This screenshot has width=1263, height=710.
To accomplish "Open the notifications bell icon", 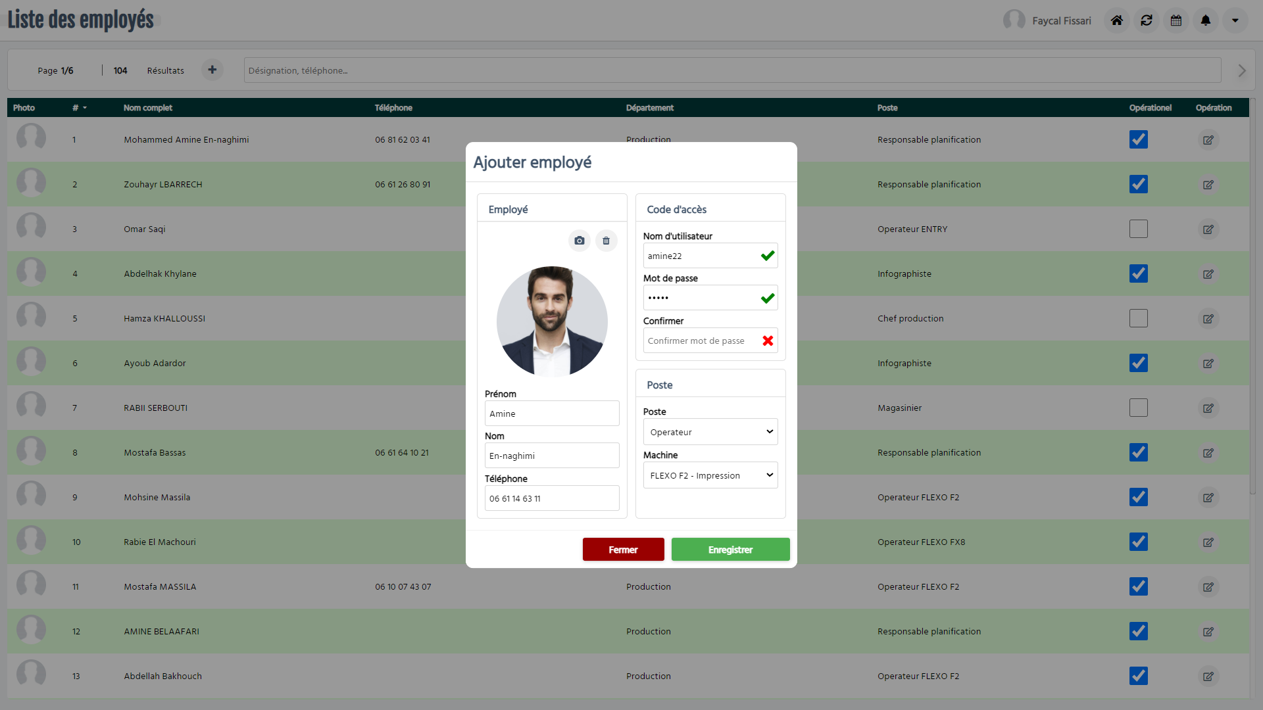I will (1206, 20).
